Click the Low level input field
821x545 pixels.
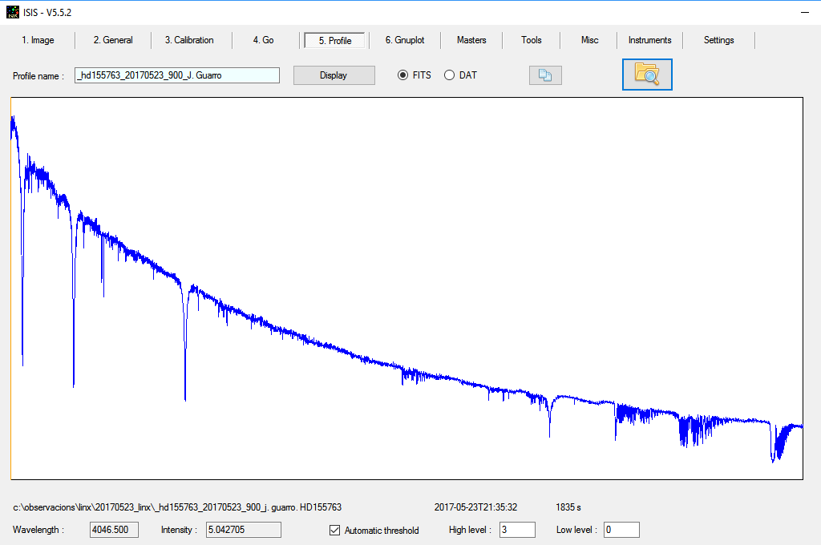621,530
